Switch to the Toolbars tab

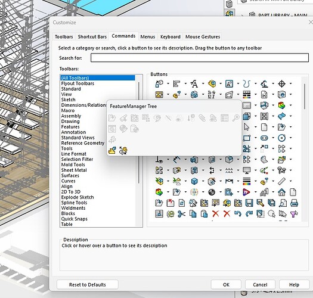coord(64,37)
